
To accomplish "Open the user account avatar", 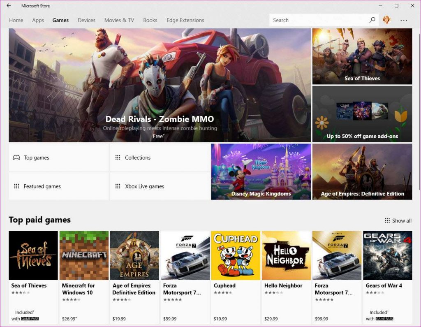I will click(x=386, y=20).
